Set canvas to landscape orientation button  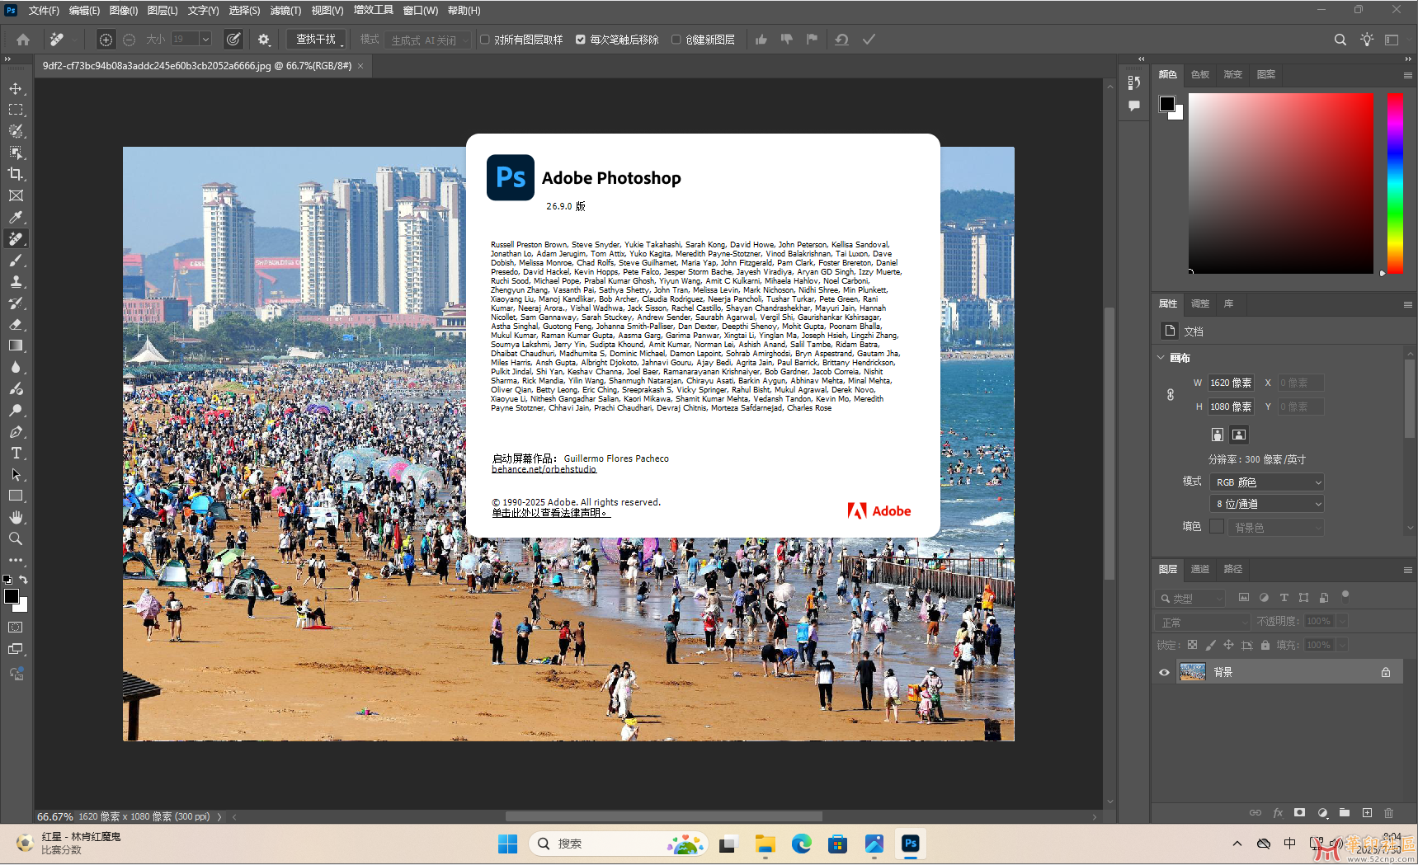pyautogui.click(x=1239, y=435)
